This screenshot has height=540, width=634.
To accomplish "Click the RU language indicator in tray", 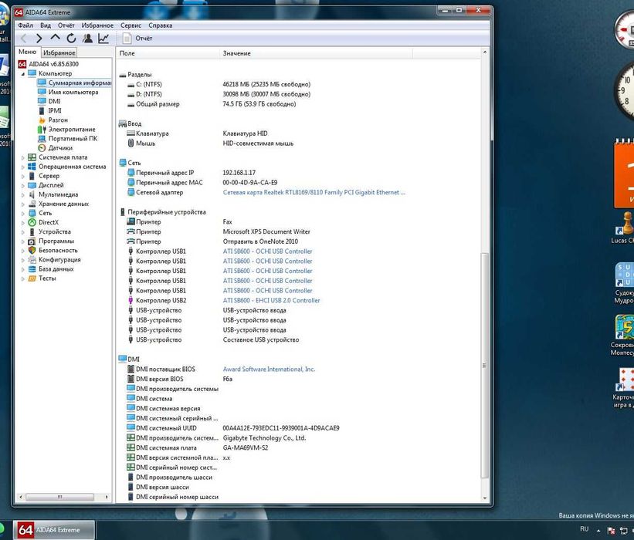I will (x=584, y=528).
